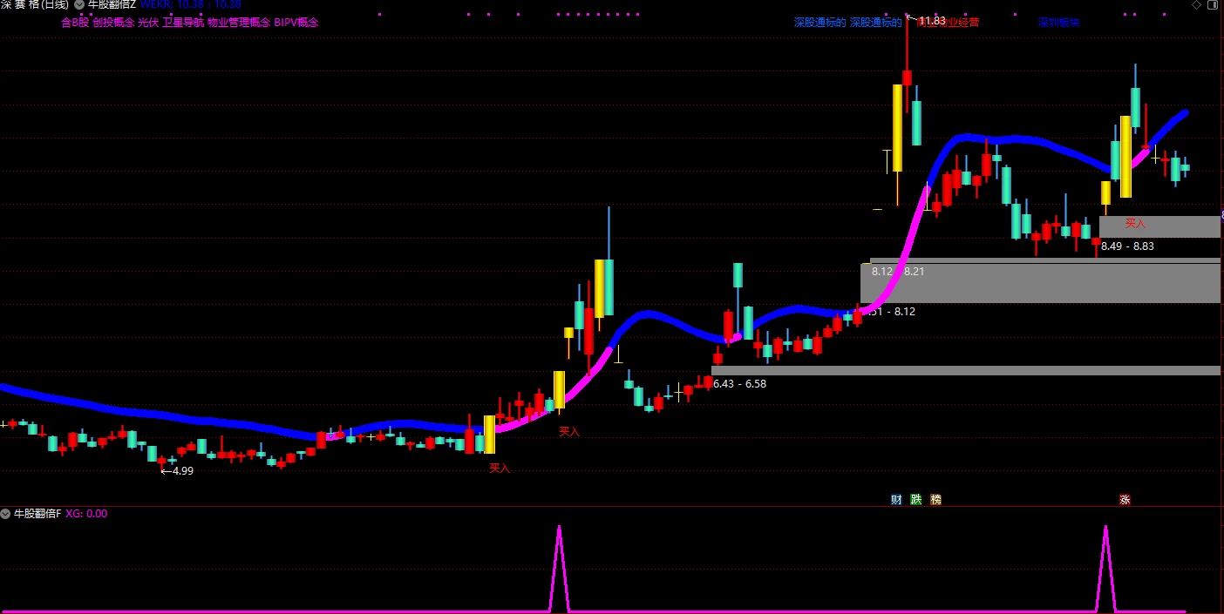This screenshot has width=1224, height=614.
Task: Expand the 牛股翻倍Z indicator dropdown arrow
Action: coord(79,4)
